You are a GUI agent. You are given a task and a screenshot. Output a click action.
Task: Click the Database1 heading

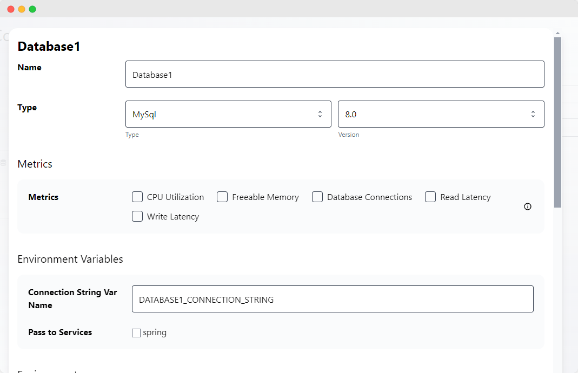49,46
